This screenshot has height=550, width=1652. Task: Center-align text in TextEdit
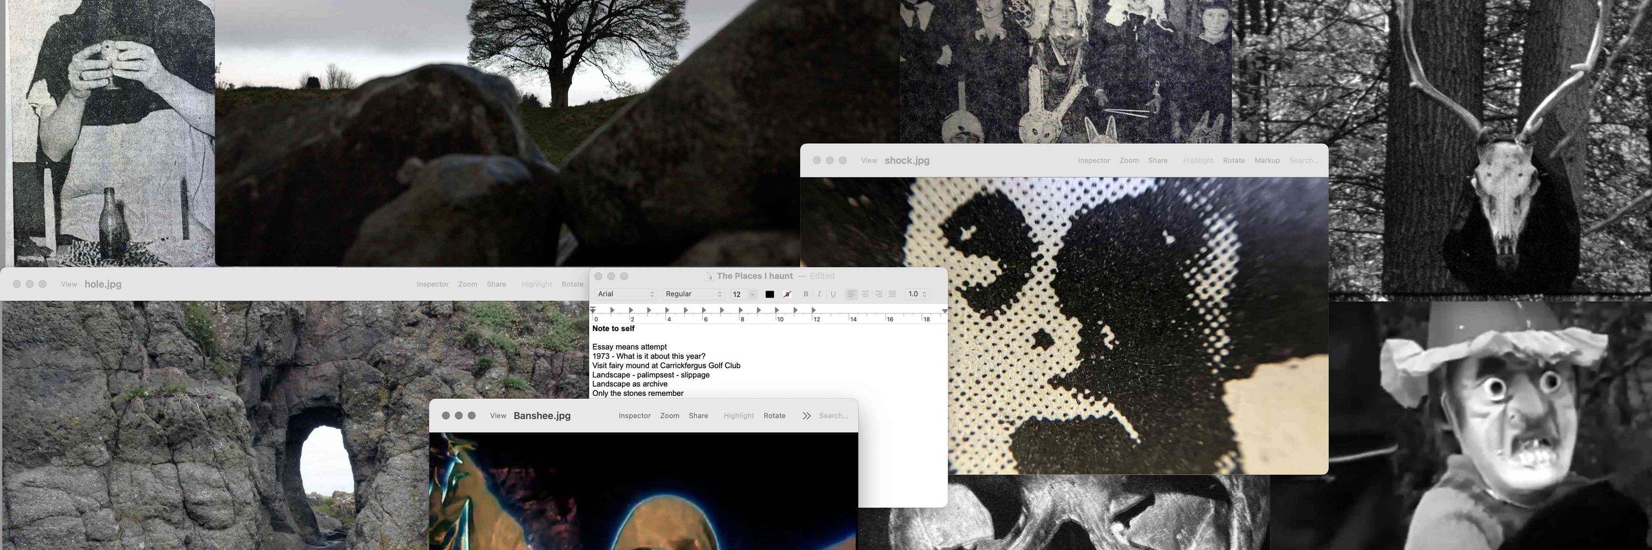[x=865, y=294]
